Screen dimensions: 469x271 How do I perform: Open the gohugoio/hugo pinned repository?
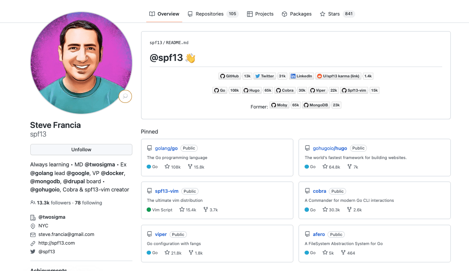330,148
